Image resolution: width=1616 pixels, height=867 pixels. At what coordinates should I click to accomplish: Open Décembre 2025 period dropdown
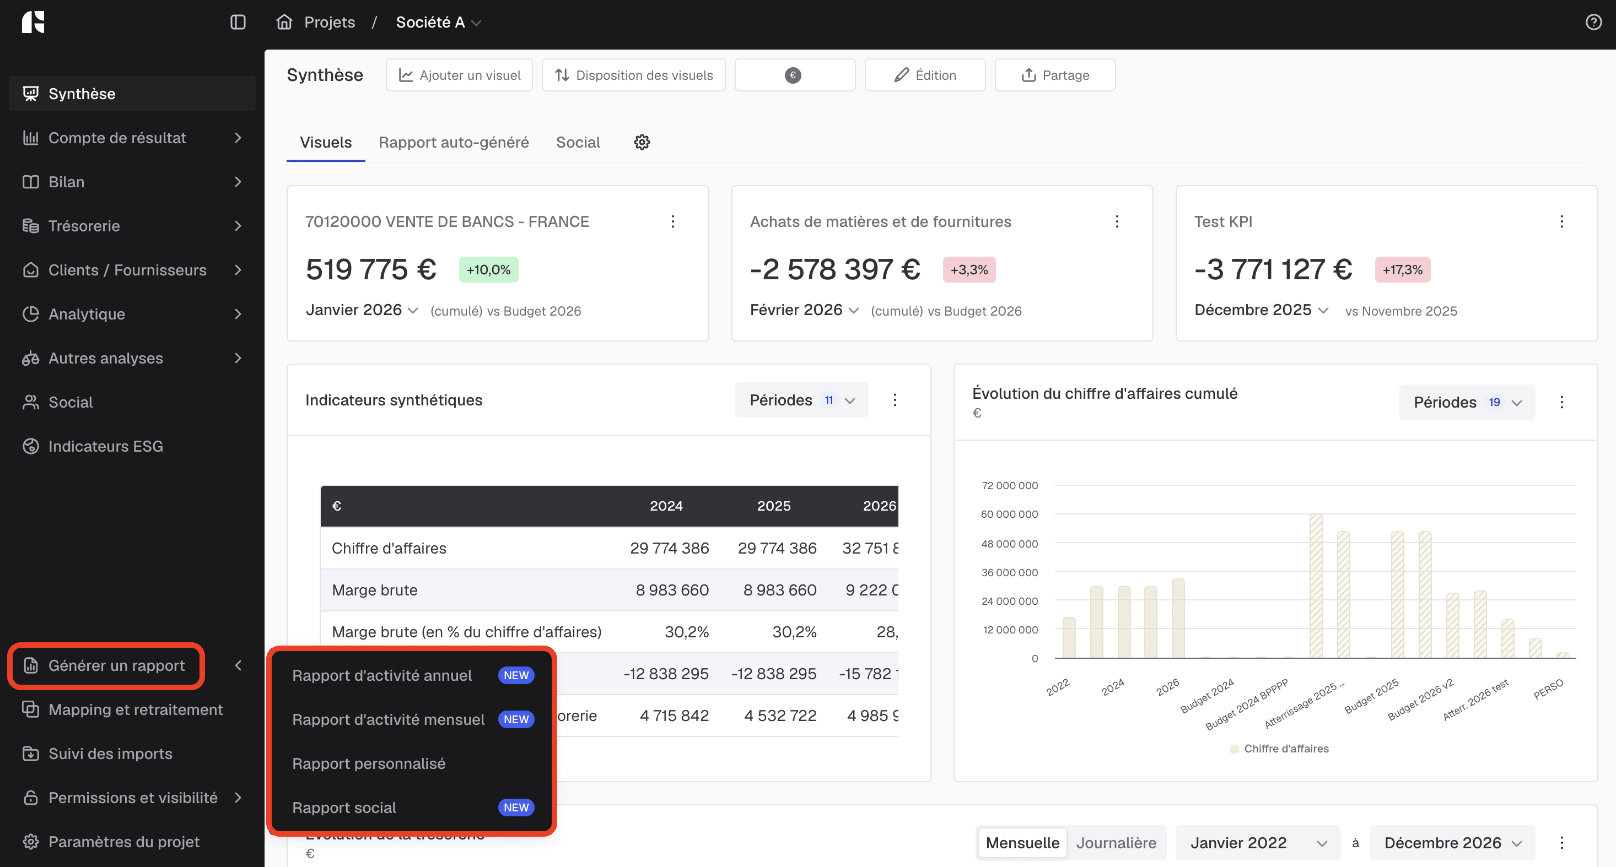(x=1261, y=310)
